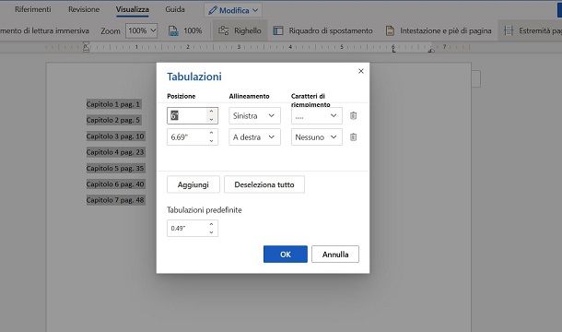The image size is (562, 332).
Task: Decrease the 6.69" position with down arrow
Action: tap(212, 141)
